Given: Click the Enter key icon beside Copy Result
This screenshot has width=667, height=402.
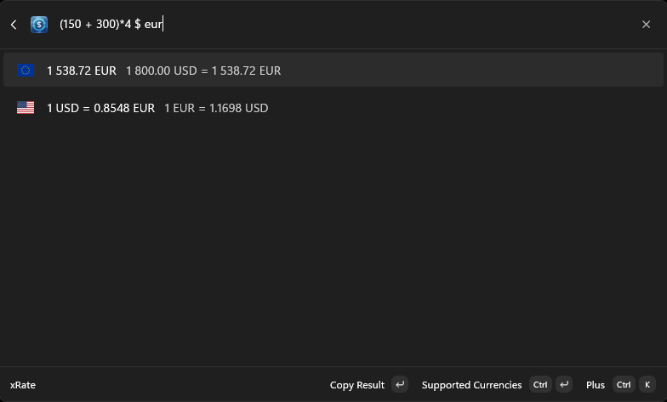Looking at the screenshot, I should [400, 384].
